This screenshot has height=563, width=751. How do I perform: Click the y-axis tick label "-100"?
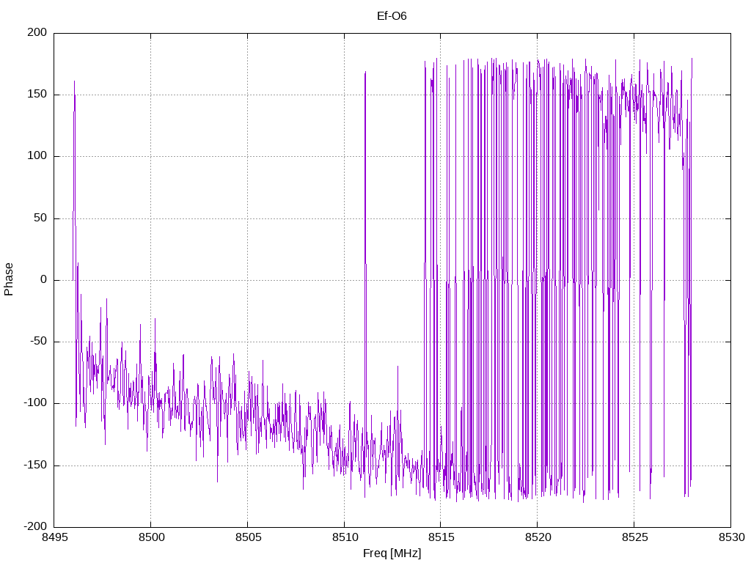pyautogui.click(x=35, y=404)
